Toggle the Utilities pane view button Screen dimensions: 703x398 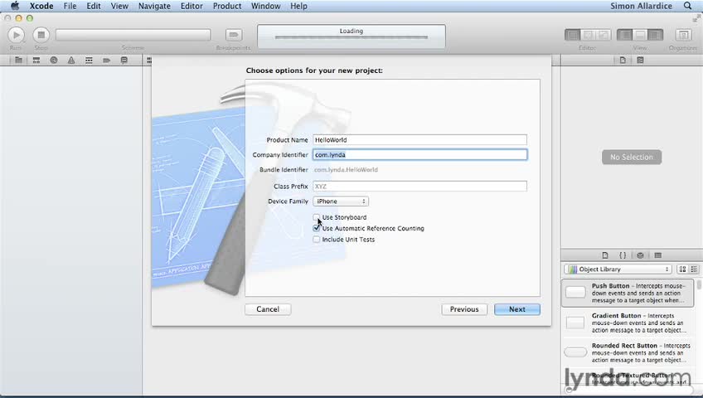click(656, 35)
